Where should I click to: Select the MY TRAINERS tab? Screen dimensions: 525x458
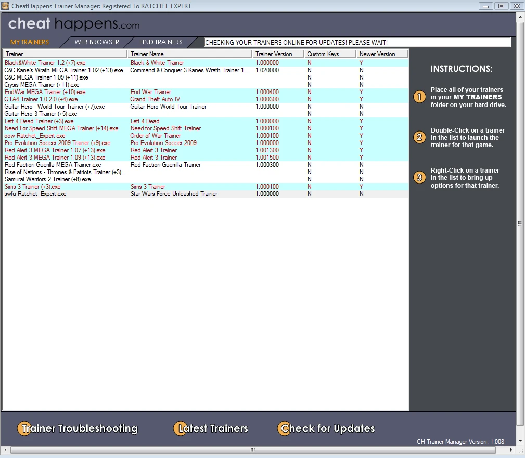pos(30,42)
